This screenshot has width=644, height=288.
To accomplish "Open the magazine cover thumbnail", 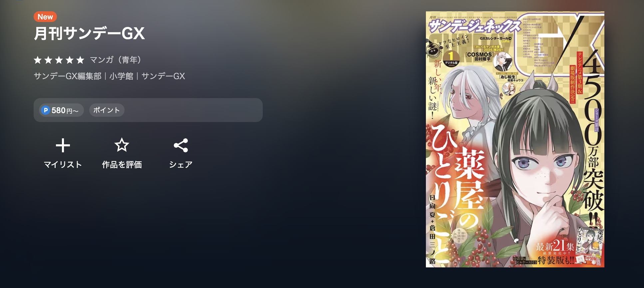I will click(515, 139).
